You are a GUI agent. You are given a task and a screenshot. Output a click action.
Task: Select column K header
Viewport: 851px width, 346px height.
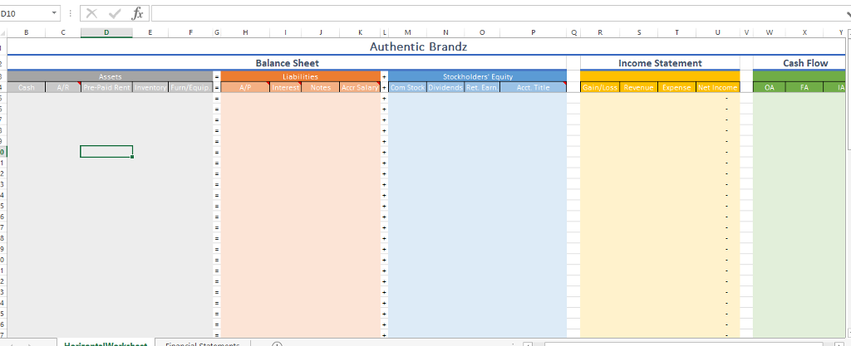click(x=361, y=32)
